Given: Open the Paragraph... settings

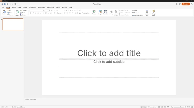Looking at the screenshot, I should click(86, 13).
